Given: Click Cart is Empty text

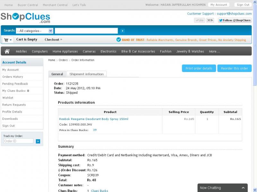Looking at the screenshot, I should 27,39.
